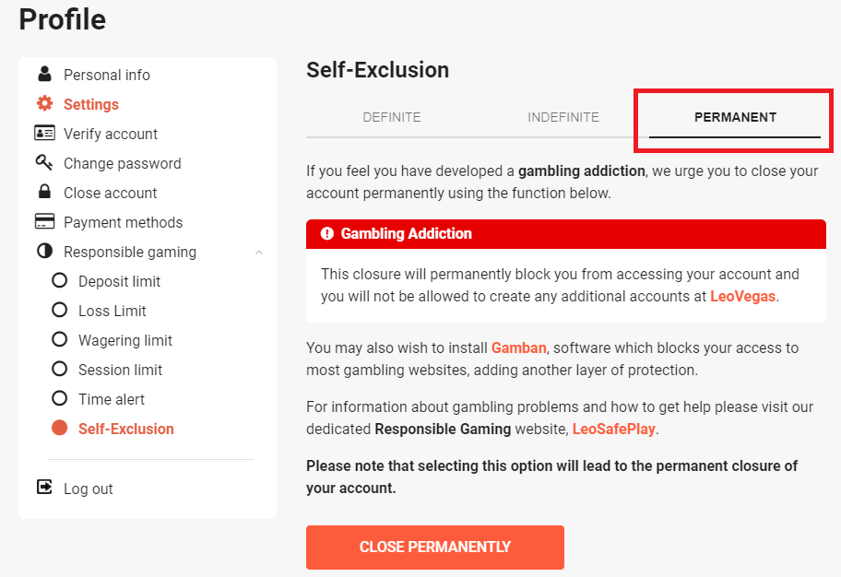Click the Log out arrow icon
This screenshot has width=841, height=577.
pyautogui.click(x=44, y=487)
